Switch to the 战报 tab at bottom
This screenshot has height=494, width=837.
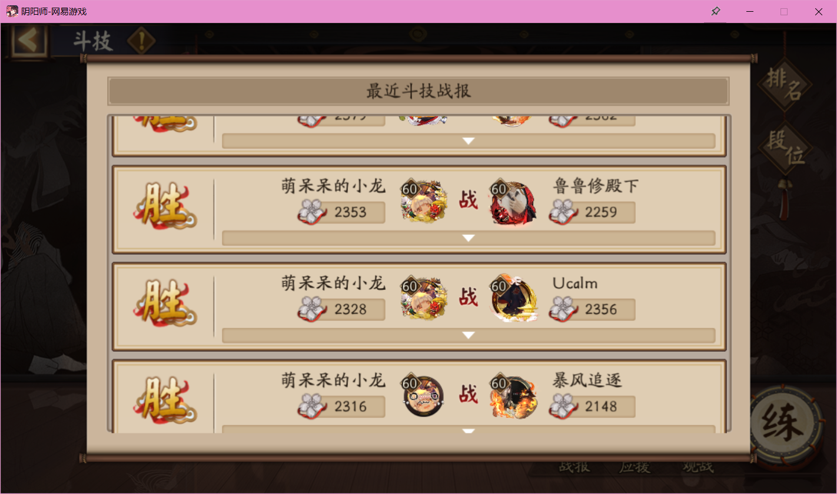coord(574,467)
